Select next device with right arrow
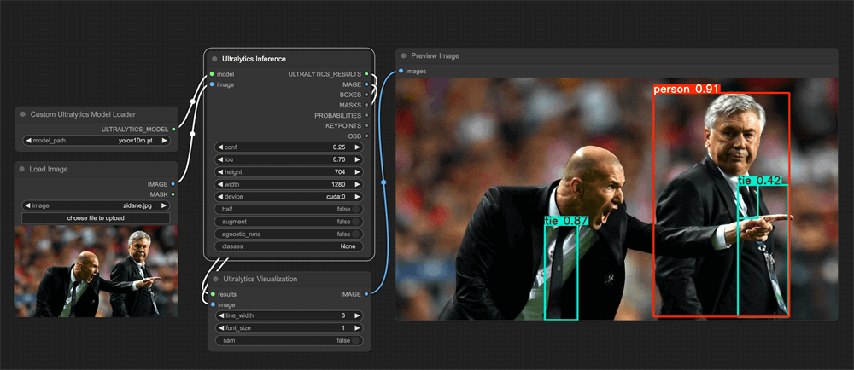The image size is (854, 370). (x=358, y=197)
